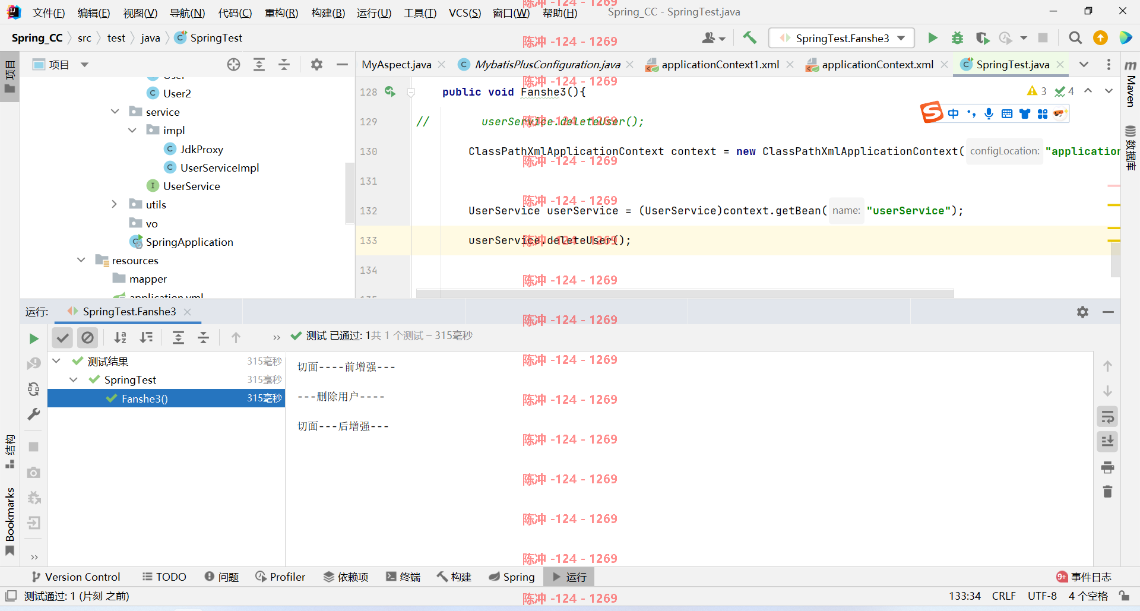This screenshot has width=1140, height=611.
Task: Open the SpringTest.Fanshe3 run configuration dropdown
Action: [841, 38]
